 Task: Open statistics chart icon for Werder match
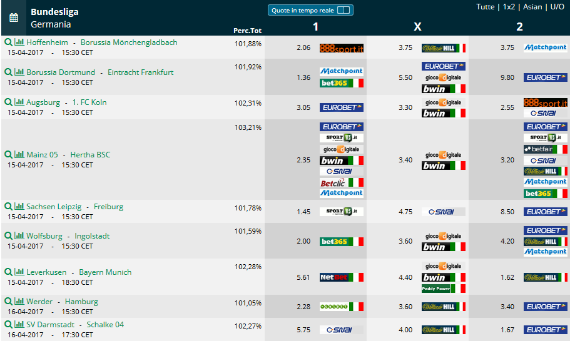[19, 302]
